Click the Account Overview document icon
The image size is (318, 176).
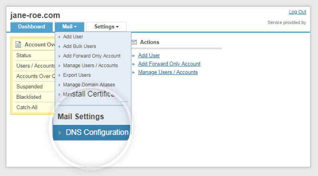pyautogui.click(x=18, y=44)
